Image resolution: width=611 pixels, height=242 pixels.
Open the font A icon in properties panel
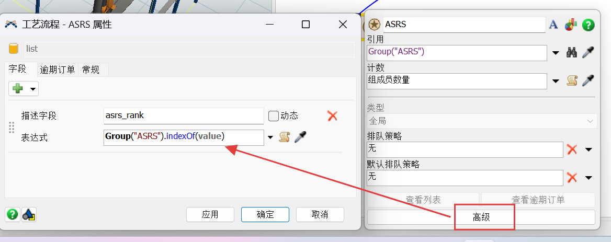[x=553, y=25]
